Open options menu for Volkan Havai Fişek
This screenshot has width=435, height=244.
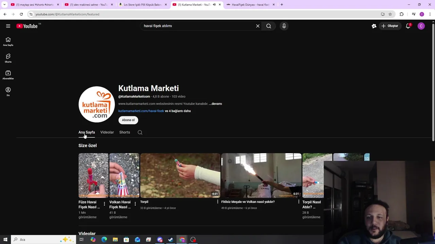coord(135,204)
